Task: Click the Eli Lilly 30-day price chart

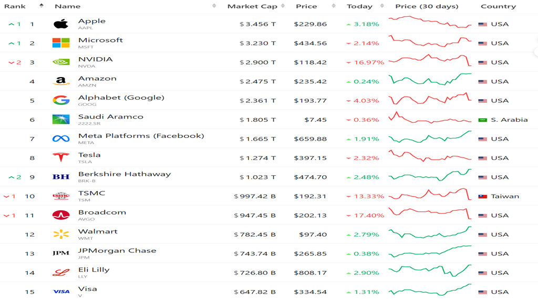Action: click(430, 272)
